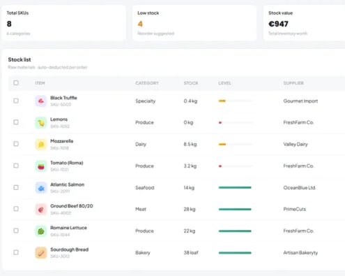The width and height of the screenshot is (345, 276).
Task: Click the Stock list heading
Action: pyautogui.click(x=20, y=59)
